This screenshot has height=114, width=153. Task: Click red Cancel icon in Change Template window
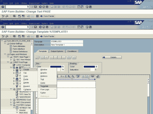pos(47,27)
